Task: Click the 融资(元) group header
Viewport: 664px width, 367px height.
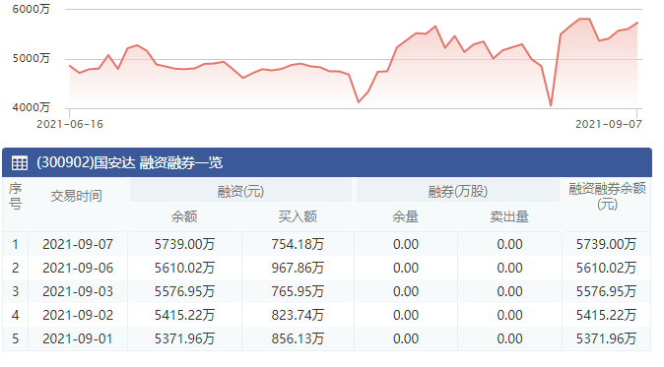Action: click(240, 192)
